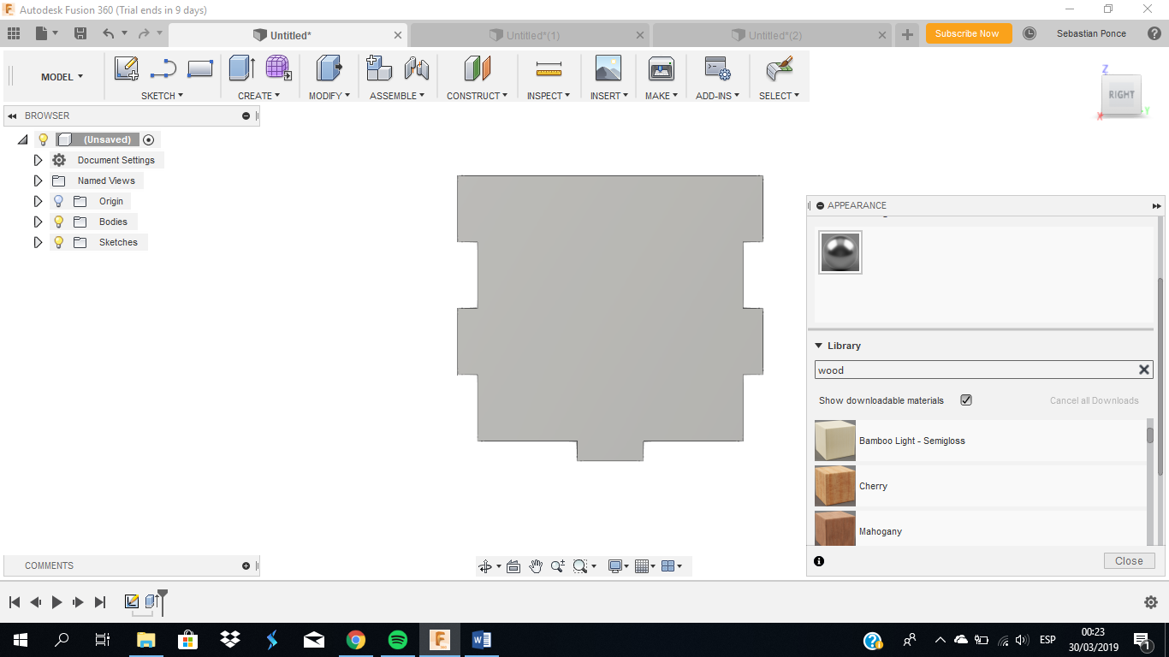Click the Subscribe Now button

pos(968,33)
